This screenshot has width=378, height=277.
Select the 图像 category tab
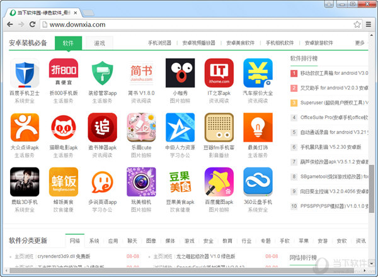[151, 241]
